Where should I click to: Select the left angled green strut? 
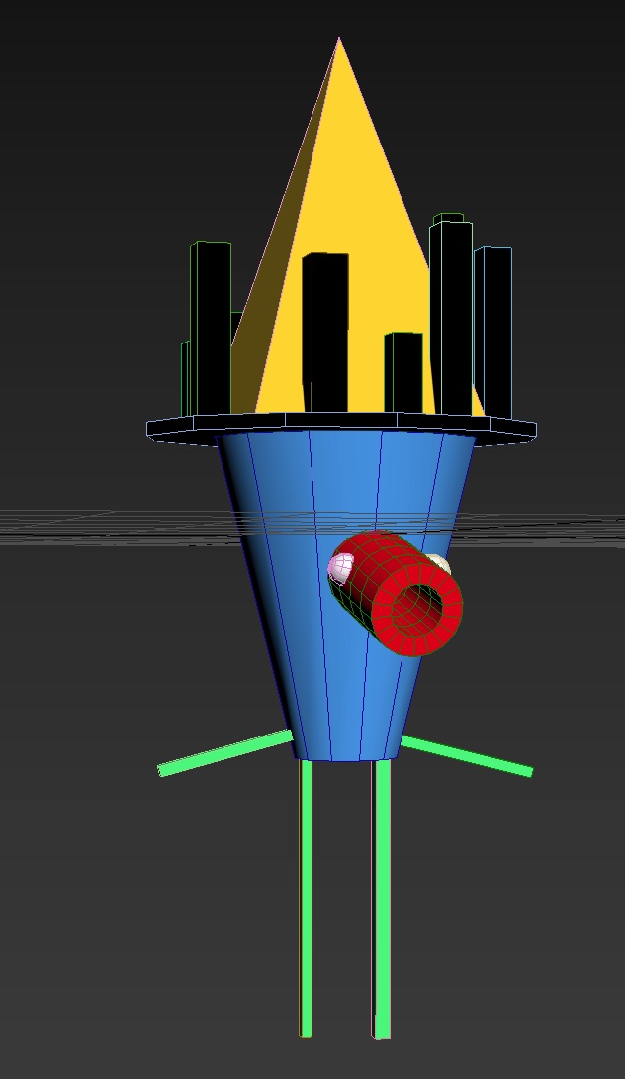tap(225, 753)
